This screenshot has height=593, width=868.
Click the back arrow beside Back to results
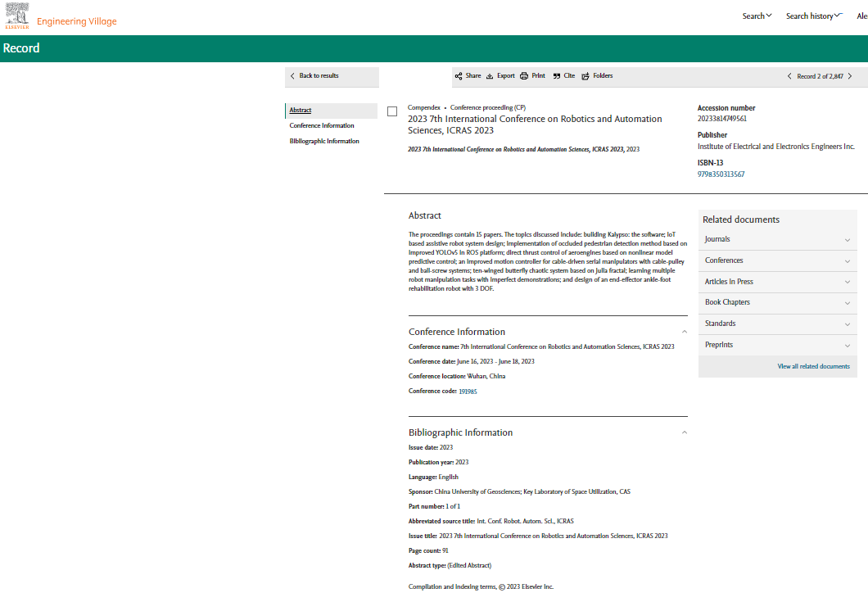tap(292, 76)
